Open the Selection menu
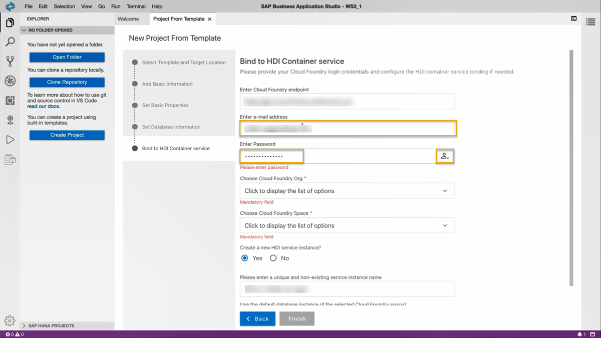The width and height of the screenshot is (601, 338). (64, 7)
